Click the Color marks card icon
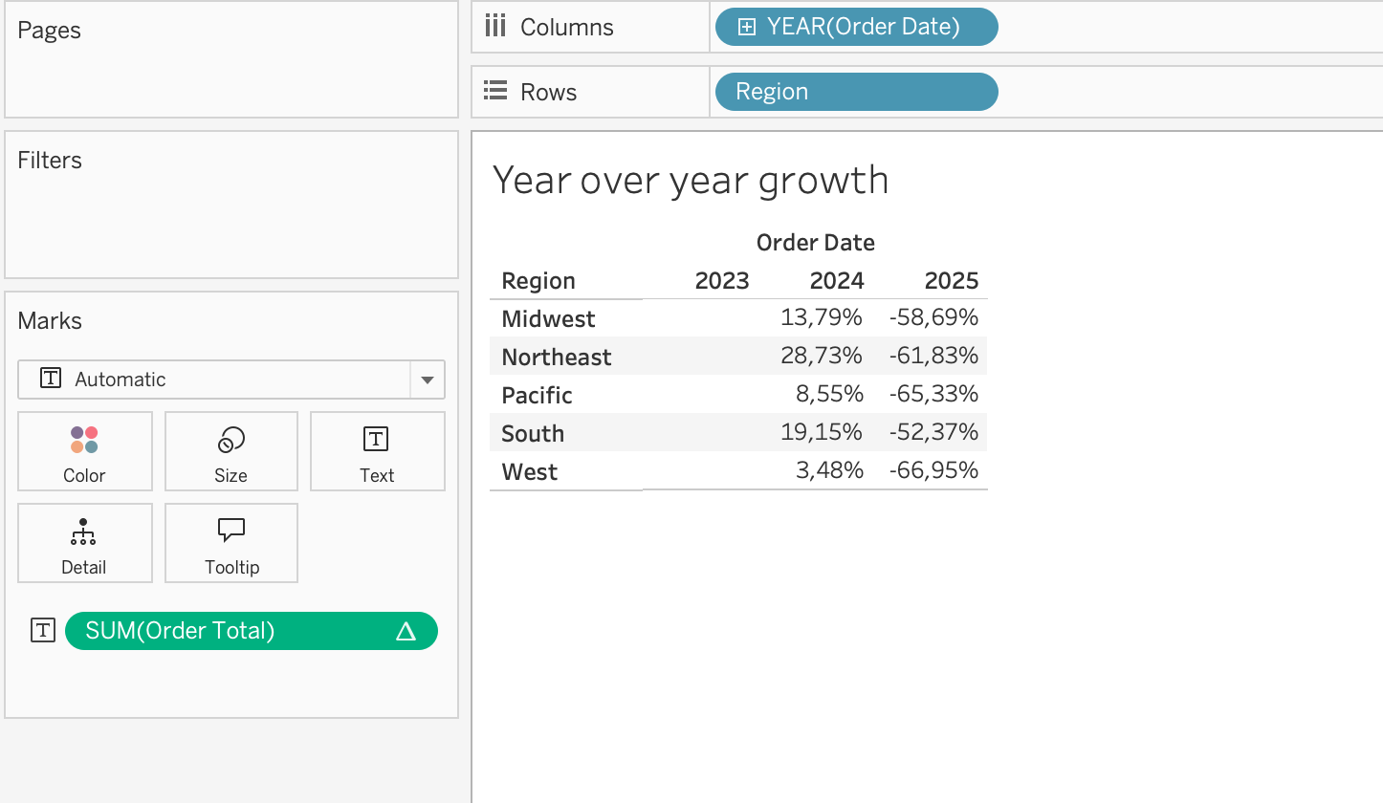This screenshot has width=1383, height=803. click(x=84, y=440)
